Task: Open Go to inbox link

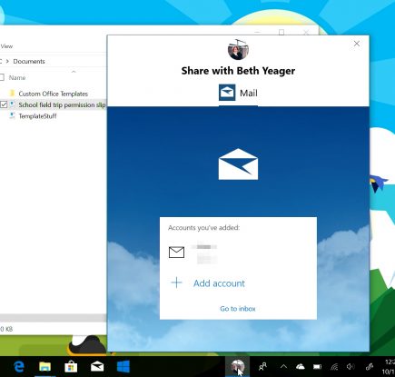Action: tap(238, 309)
